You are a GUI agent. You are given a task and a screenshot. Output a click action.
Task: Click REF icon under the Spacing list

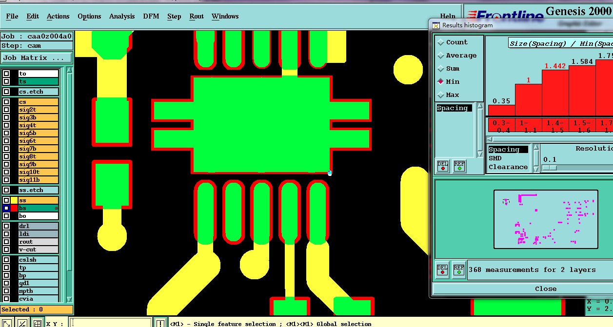point(459,166)
